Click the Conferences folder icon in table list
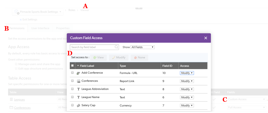The width and height of the screenshot is (268, 113). (11, 108)
